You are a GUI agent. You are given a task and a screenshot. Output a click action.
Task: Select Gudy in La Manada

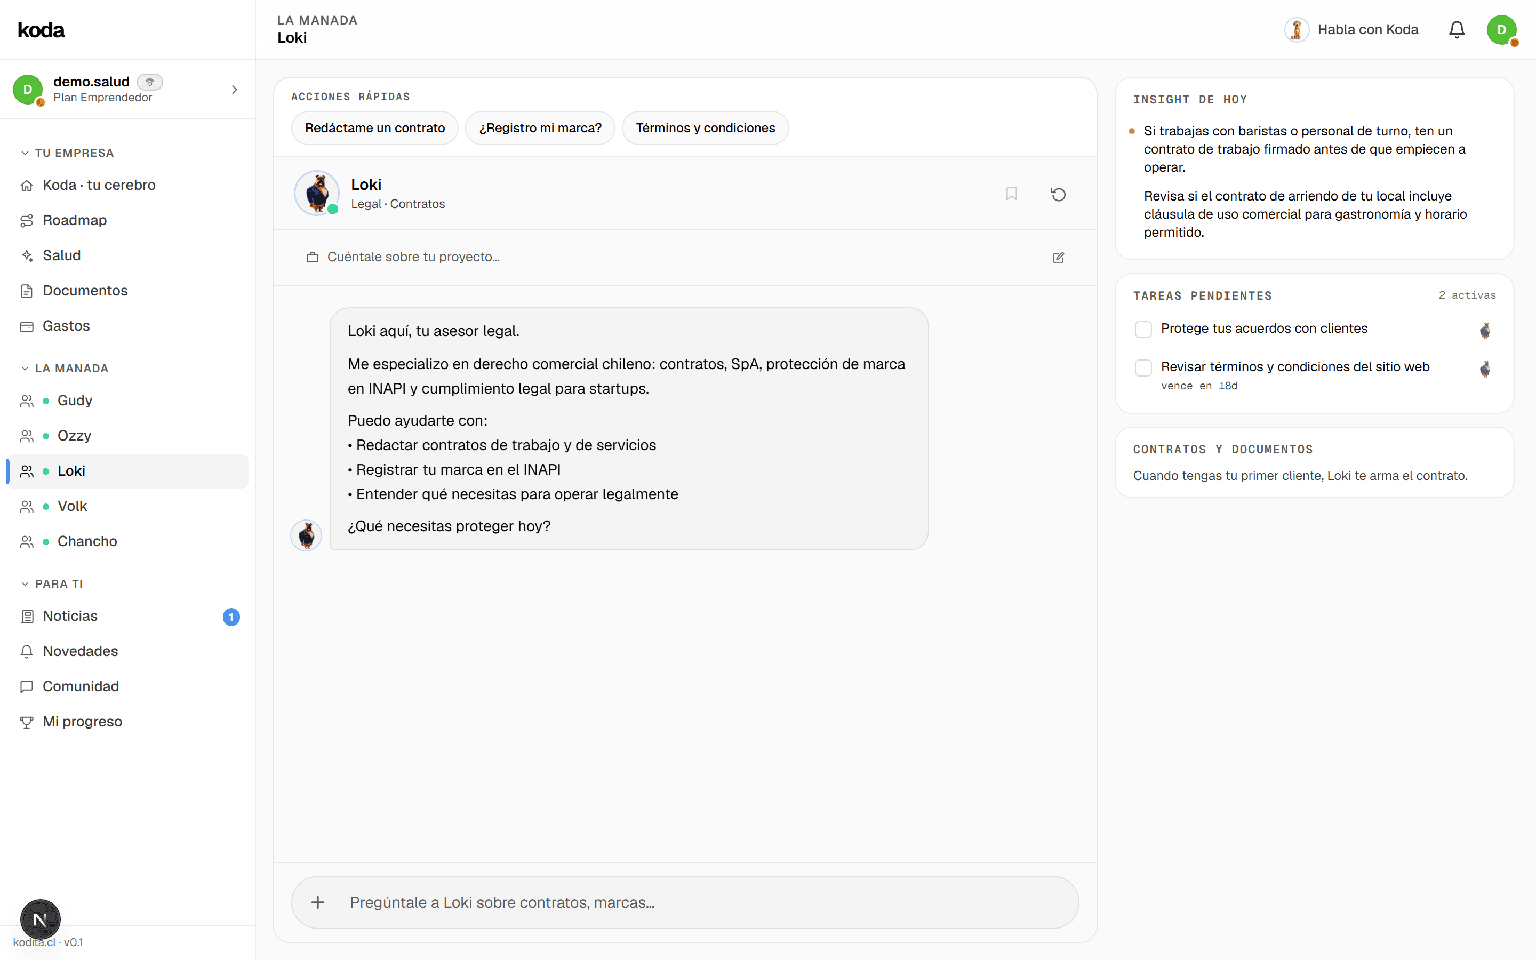(127, 401)
